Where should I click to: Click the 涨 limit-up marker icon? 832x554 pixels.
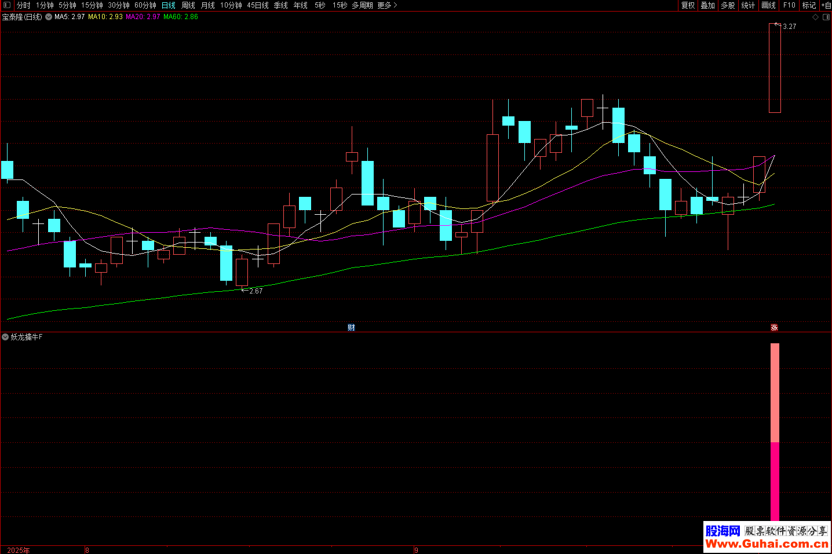click(774, 328)
